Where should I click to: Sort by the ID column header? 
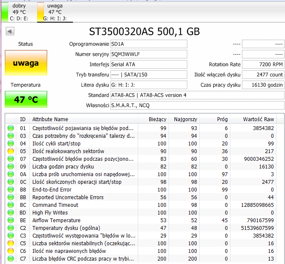point(23,119)
